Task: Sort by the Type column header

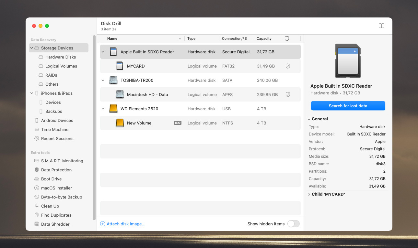Action: 202,38
